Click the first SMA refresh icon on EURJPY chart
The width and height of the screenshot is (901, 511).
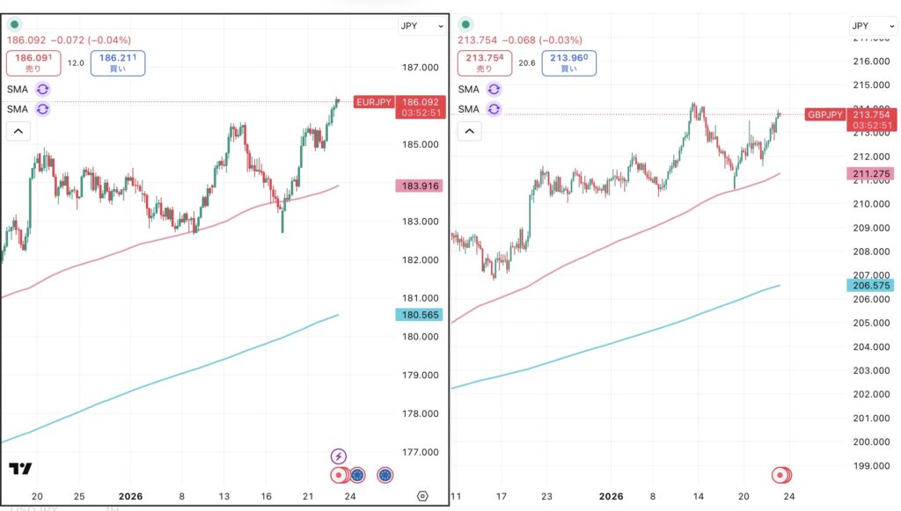pyautogui.click(x=43, y=89)
